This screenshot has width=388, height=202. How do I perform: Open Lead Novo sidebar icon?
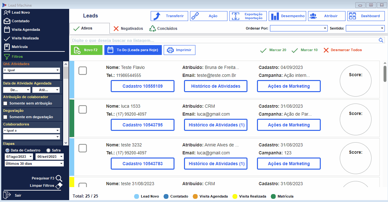pos(7,12)
